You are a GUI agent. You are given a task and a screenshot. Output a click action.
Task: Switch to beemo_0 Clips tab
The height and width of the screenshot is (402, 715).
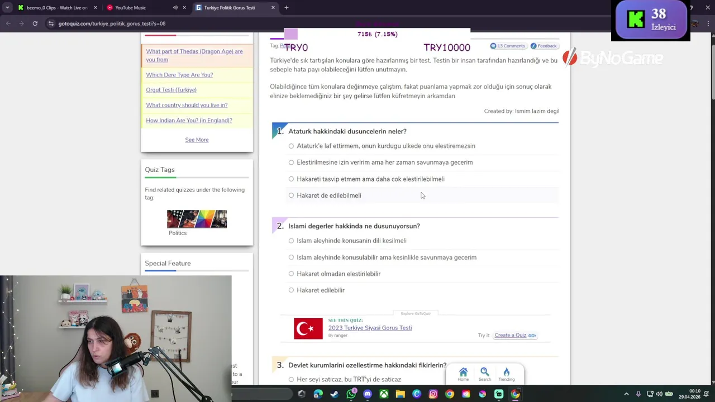pyautogui.click(x=57, y=8)
